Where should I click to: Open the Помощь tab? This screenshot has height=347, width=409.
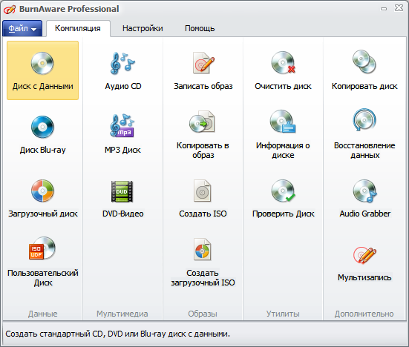200,28
